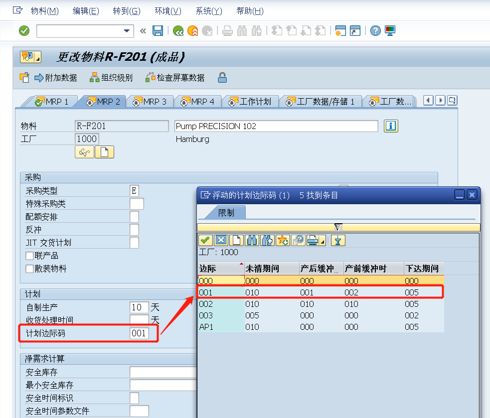490x418 pixels.
Task: Click the lock icon below the title bar
Action: coord(222,77)
